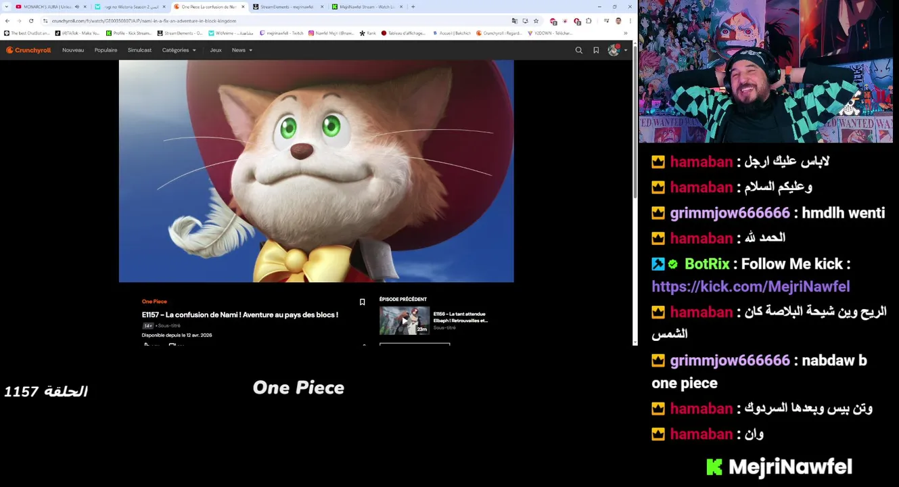Open Y2DOWN Télécharger bookmark
Viewport: 899px width, 487px height.
point(550,33)
